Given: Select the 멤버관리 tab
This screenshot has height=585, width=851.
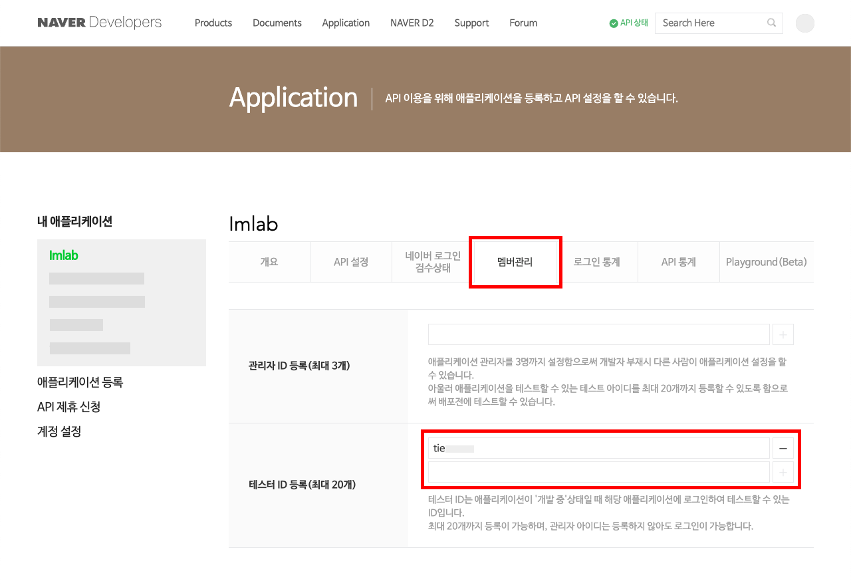Looking at the screenshot, I should [x=515, y=262].
